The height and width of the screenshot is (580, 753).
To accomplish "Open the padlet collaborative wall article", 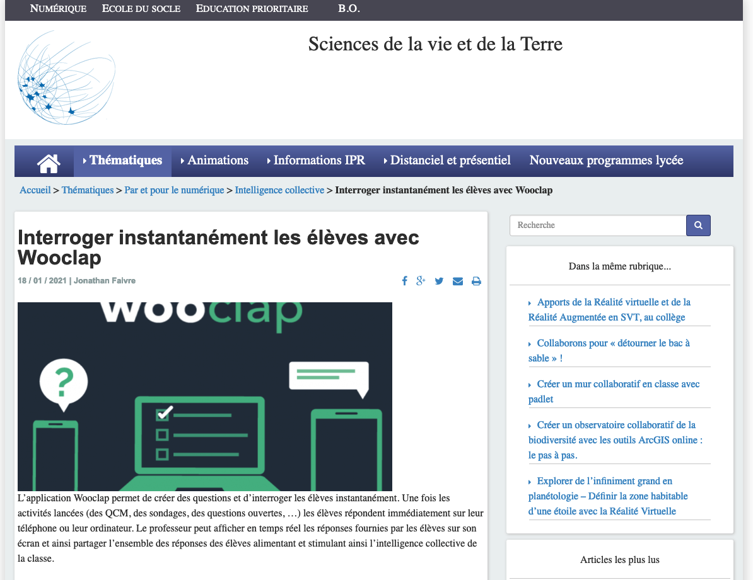I will coord(614,392).
